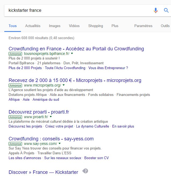
Task: Click the Appels À Projets · Travailler Dans L'ESS line
Action: (x=40, y=153)
